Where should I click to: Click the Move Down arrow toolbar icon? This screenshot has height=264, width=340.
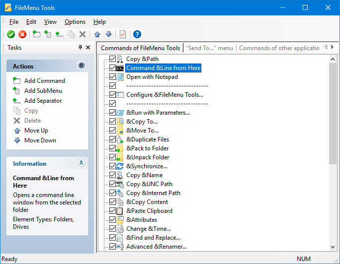[108, 34]
